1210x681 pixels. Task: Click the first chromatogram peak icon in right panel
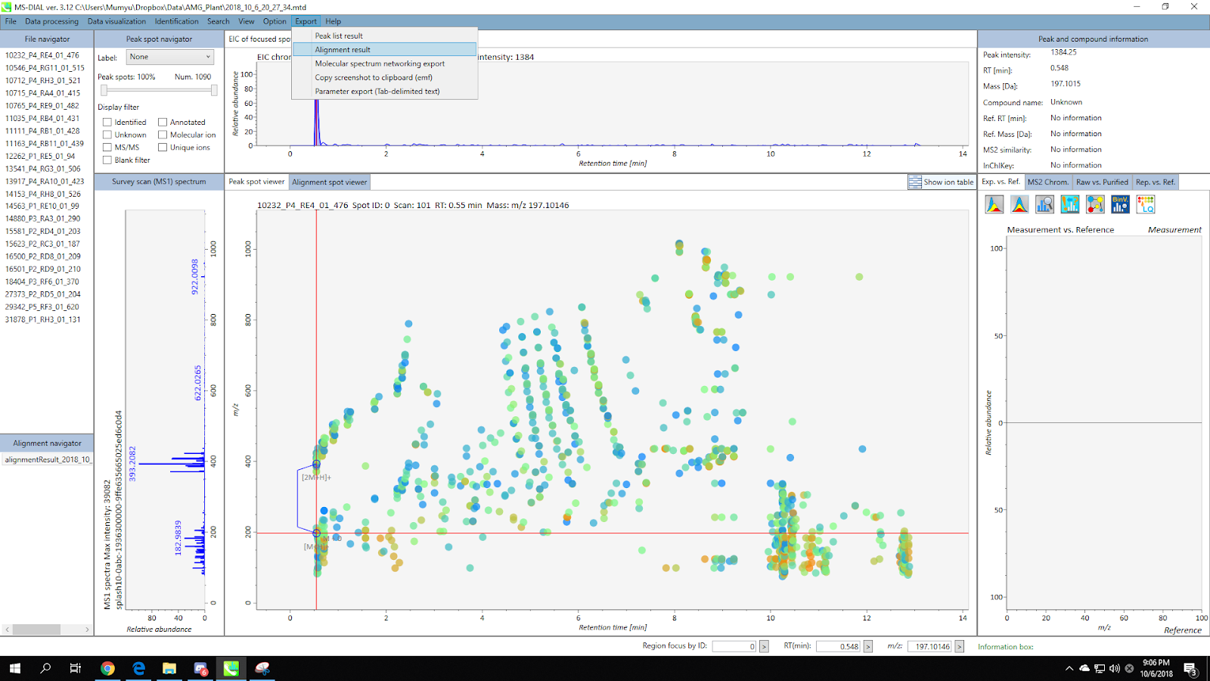(x=994, y=204)
